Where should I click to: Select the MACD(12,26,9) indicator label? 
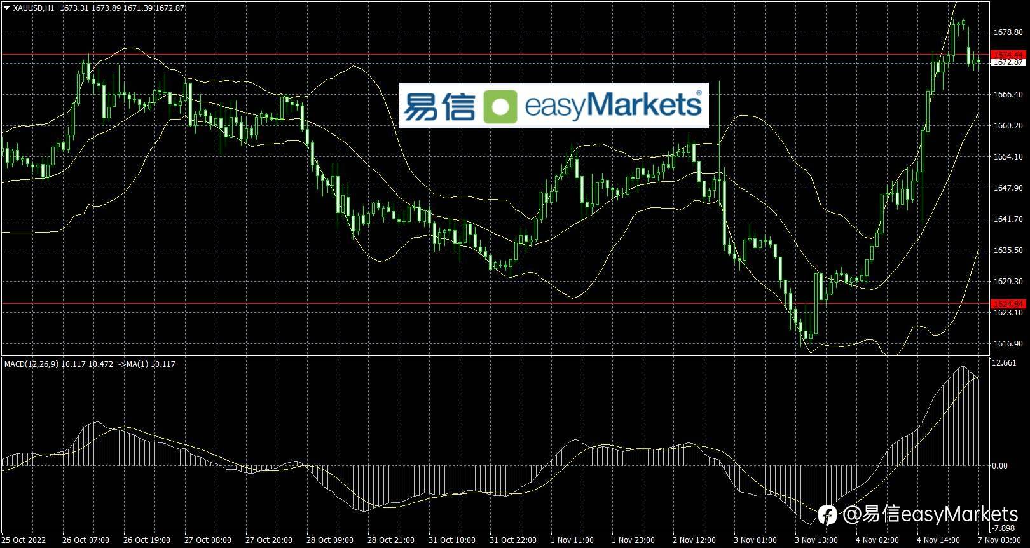click(31, 364)
